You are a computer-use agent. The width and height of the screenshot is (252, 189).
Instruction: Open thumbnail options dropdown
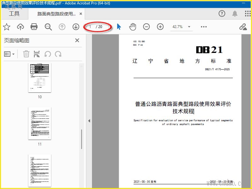click(9, 54)
